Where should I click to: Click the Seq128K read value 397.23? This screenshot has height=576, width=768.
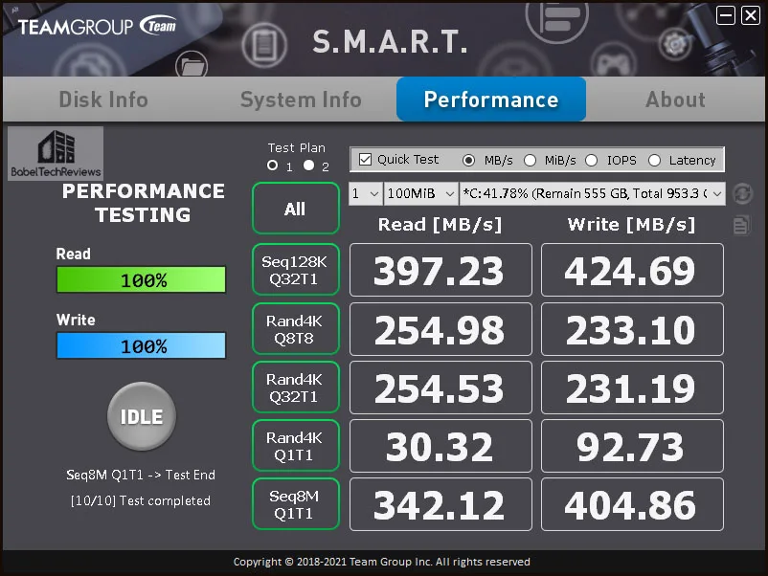[440, 270]
